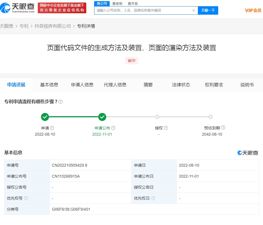
Task: Click the 审中 status badge
Action: tap(132, 61)
